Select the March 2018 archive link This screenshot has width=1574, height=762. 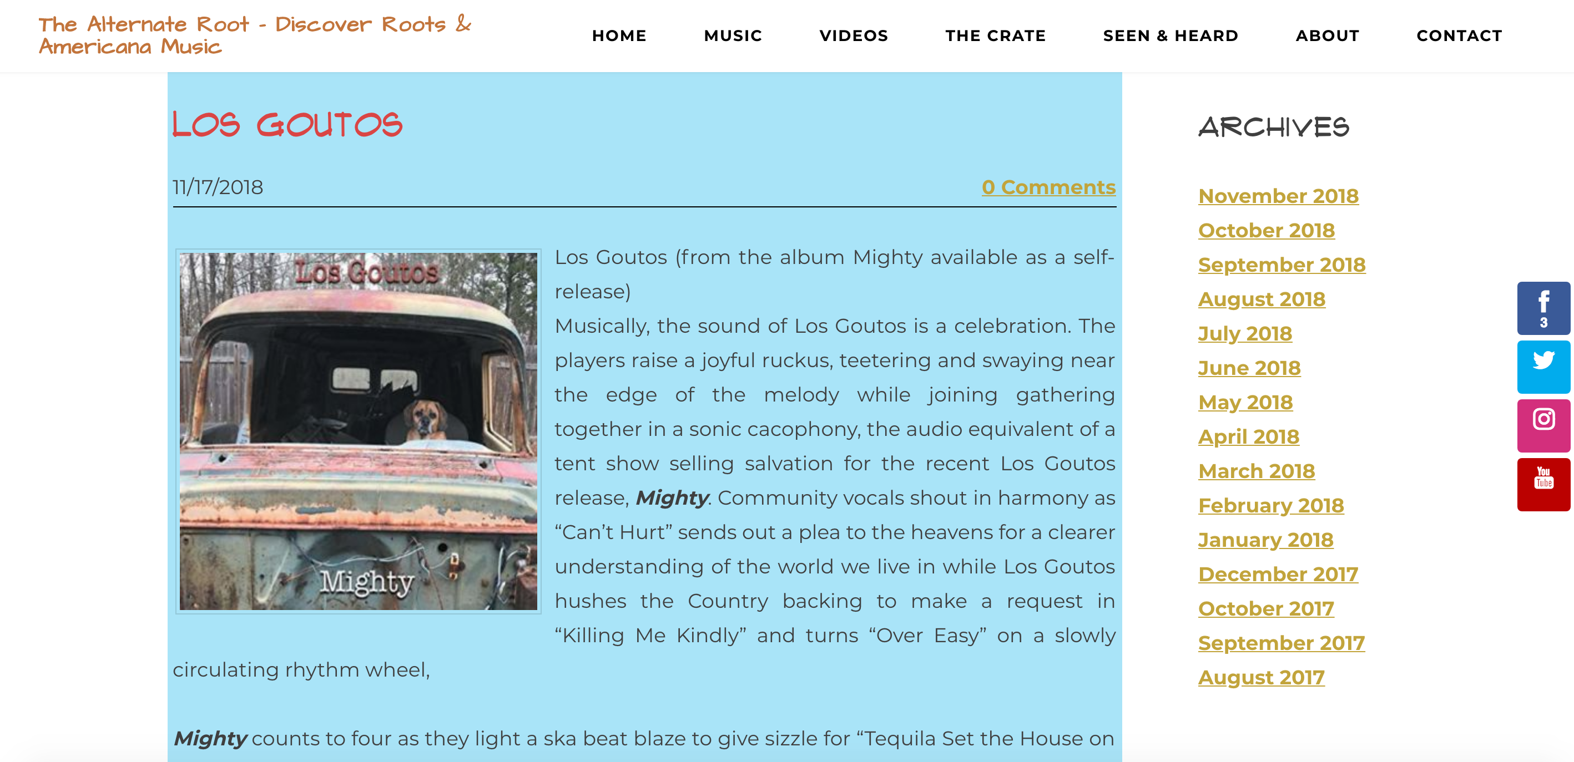tap(1257, 471)
